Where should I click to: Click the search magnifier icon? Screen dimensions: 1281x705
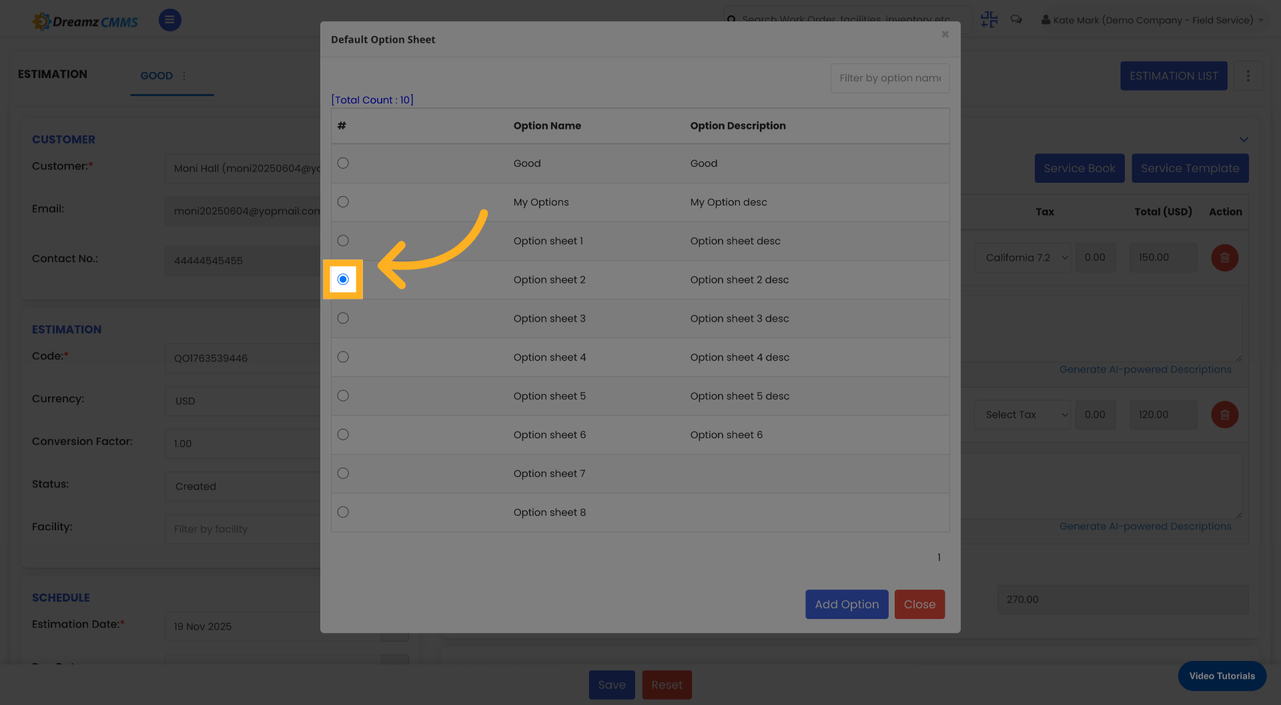coord(732,19)
